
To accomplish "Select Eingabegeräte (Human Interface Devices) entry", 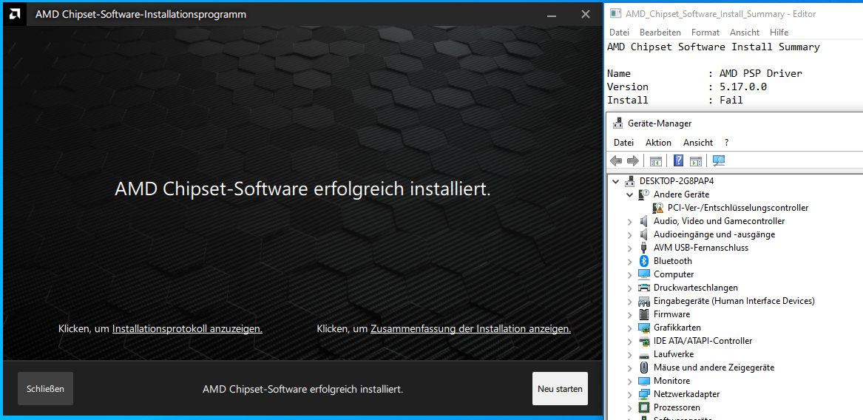I will pos(734,301).
